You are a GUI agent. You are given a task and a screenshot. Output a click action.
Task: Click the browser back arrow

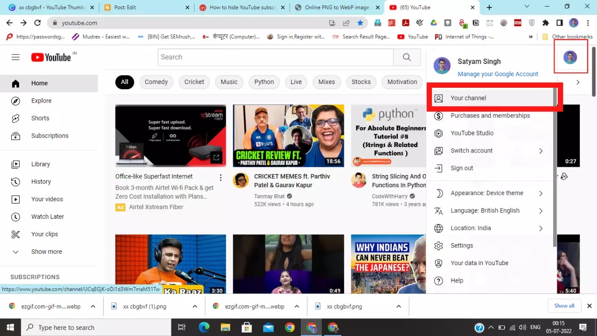click(x=9, y=23)
